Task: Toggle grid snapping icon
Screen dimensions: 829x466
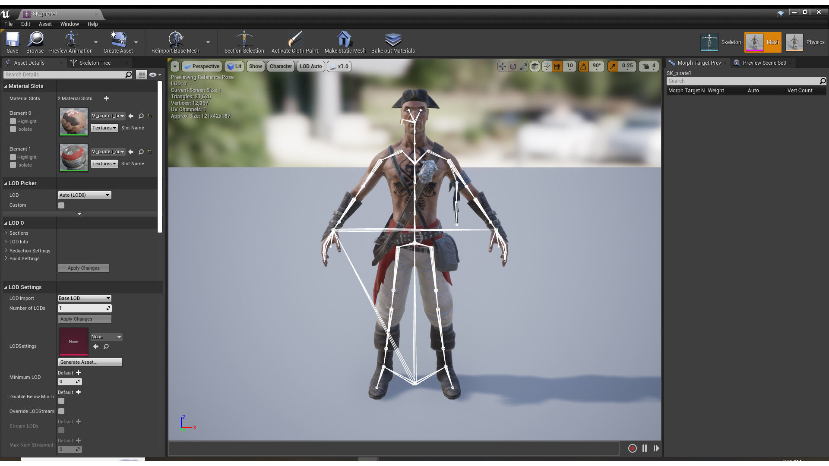Action: point(557,66)
